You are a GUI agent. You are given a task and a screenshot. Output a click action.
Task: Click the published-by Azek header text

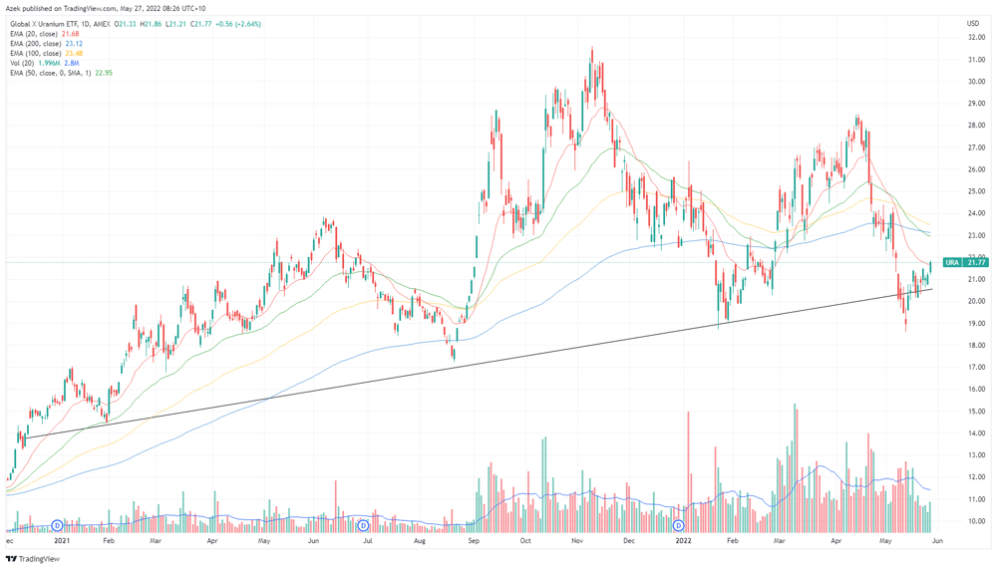(107, 8)
